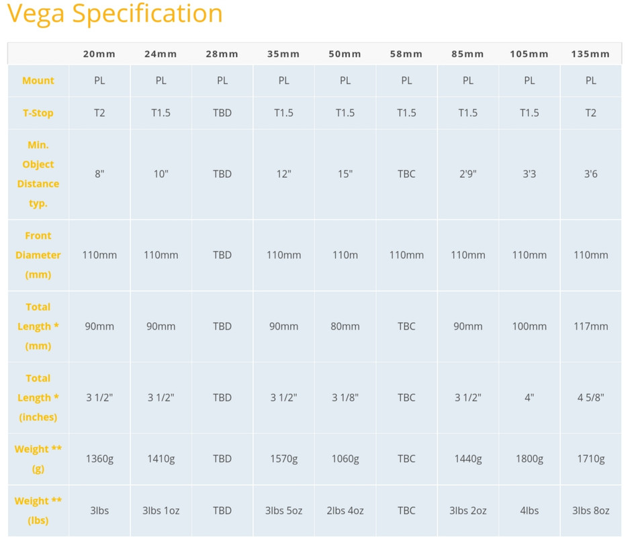Click the Mount row label
Viewport: 632px width, 537px height.
[38, 81]
